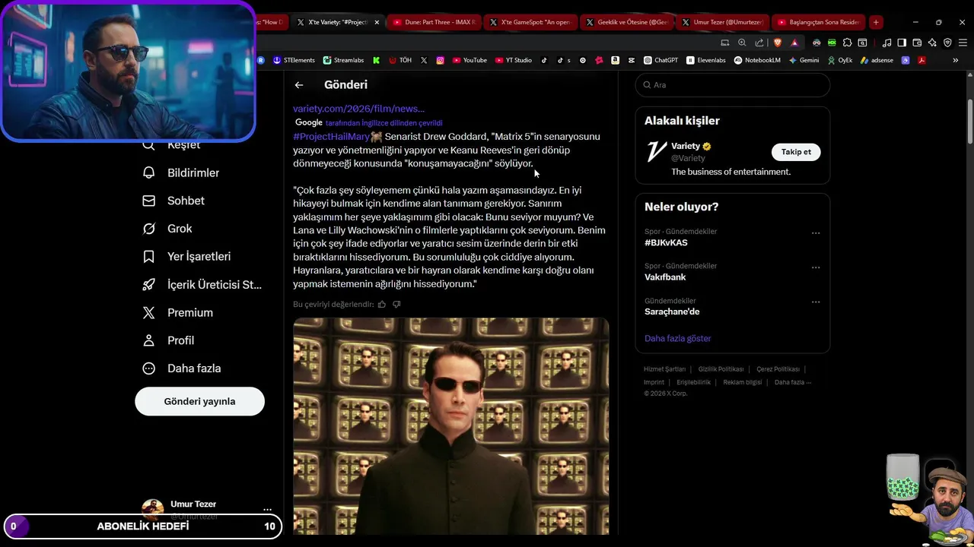Open Brave VPN shield icon
Screen dimensions: 974x547
(x=947, y=43)
